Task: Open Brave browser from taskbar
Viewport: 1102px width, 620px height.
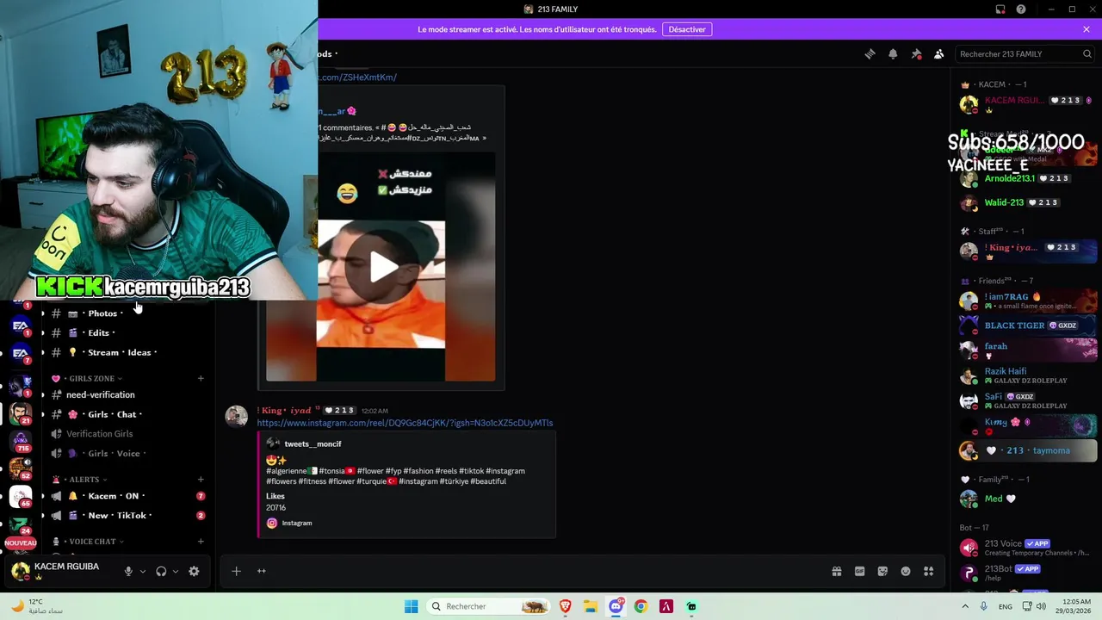Action: click(565, 606)
